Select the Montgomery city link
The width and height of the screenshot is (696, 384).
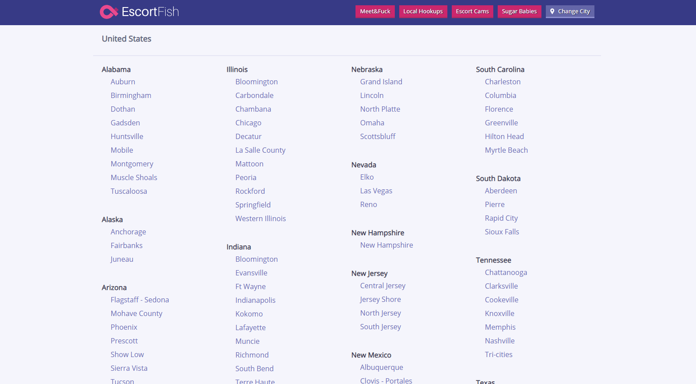132,164
